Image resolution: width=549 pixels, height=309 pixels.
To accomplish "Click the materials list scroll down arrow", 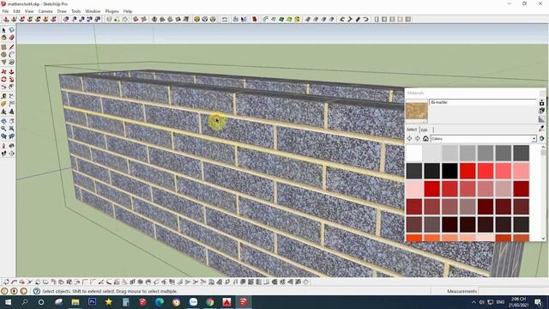I will (x=543, y=239).
